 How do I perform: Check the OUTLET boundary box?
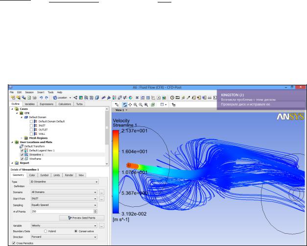tap(31, 129)
